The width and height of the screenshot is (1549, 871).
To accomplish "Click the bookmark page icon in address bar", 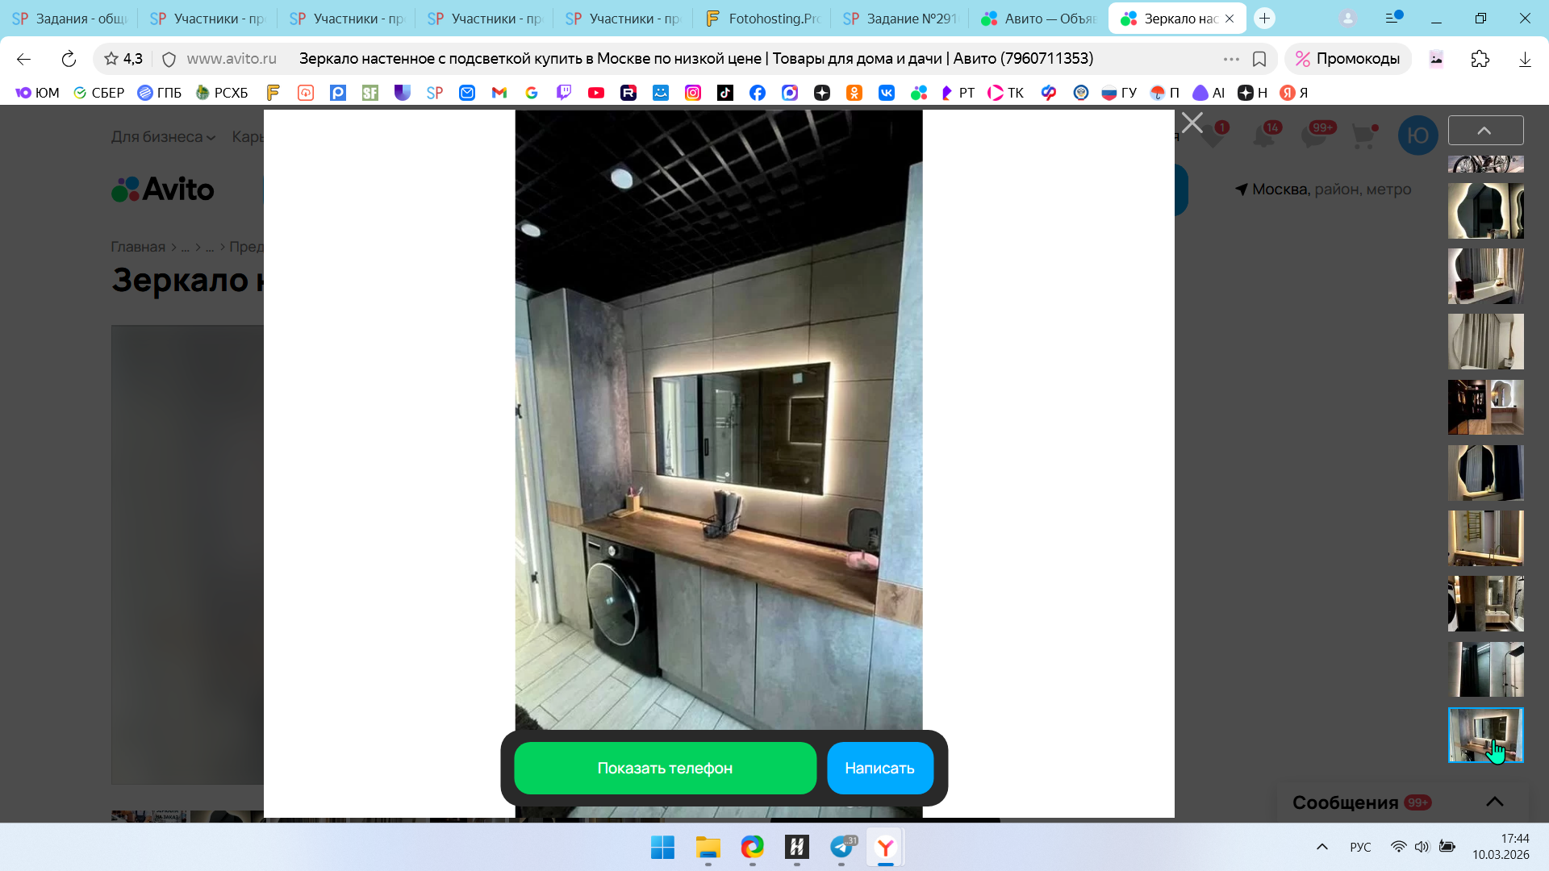I will point(1259,59).
